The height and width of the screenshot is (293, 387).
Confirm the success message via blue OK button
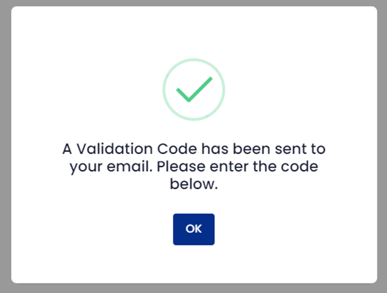coord(194,229)
